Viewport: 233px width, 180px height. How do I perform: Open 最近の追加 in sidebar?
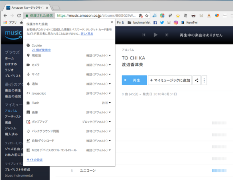click(13, 97)
